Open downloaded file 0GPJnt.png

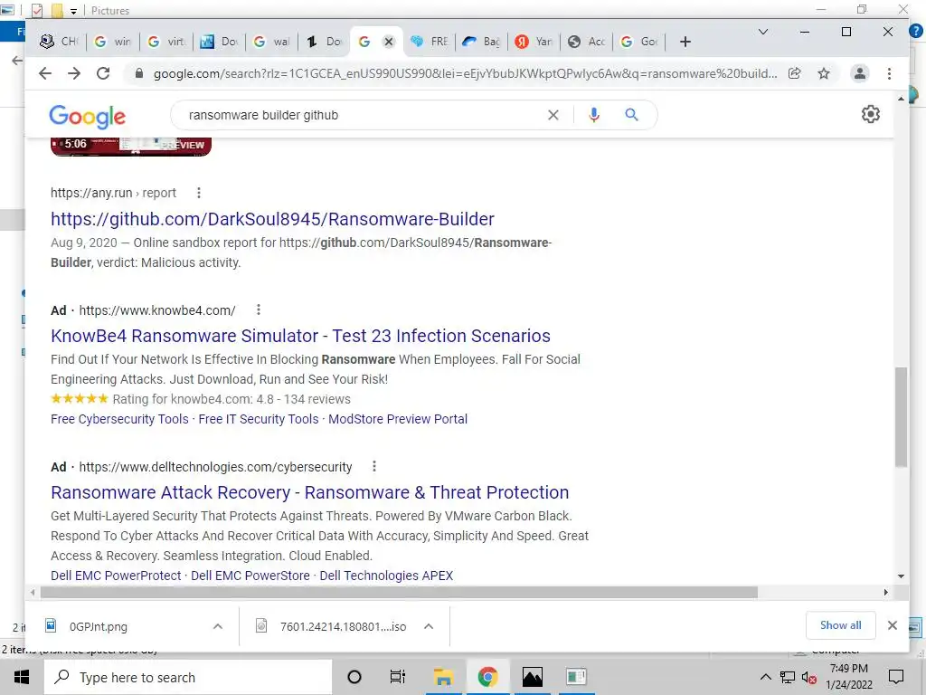click(x=98, y=626)
